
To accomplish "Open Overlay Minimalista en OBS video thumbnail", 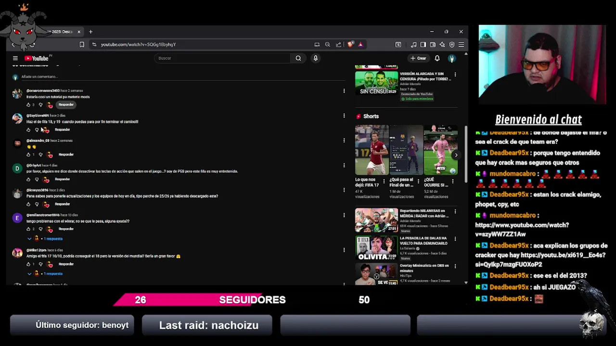I will click(x=376, y=274).
